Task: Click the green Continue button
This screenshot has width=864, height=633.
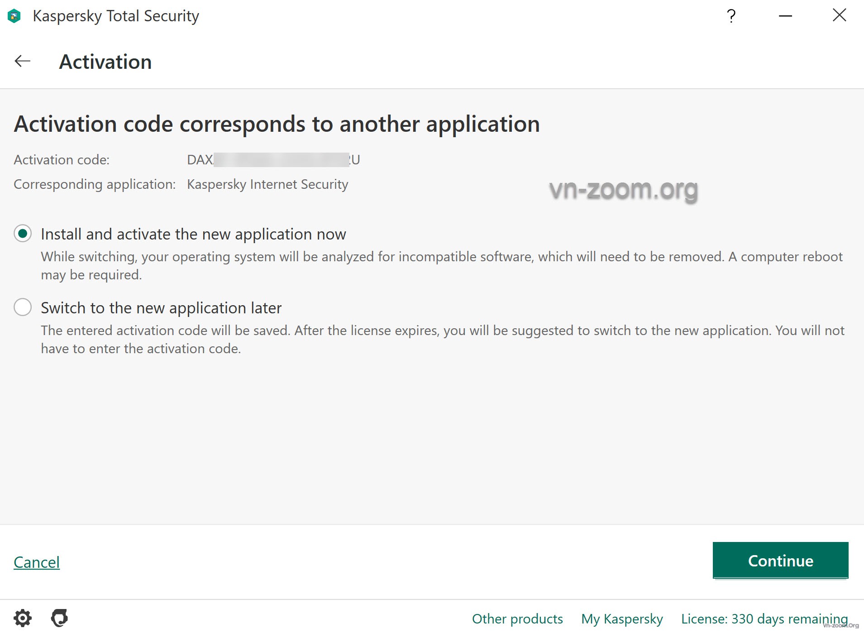Action: pos(780,560)
